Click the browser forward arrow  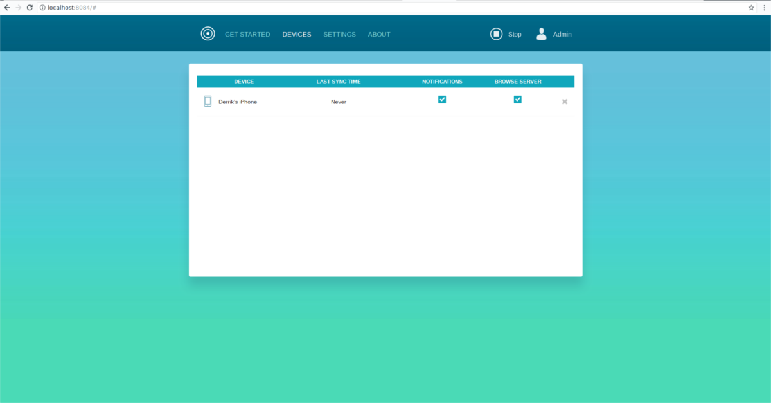(x=18, y=8)
